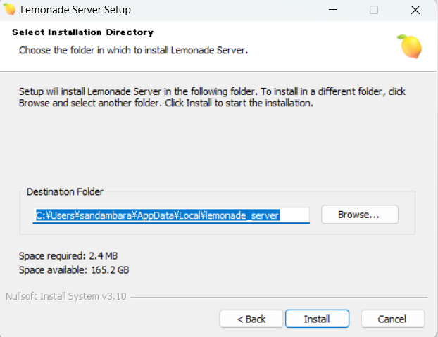This screenshot has height=337, width=438.
Task: Click the "Nullsoft Install System v3.10" label
Action: click(x=65, y=296)
